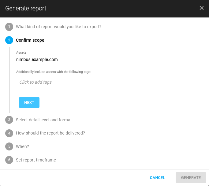Click the 'Generate report' dialog title

tap(26, 8)
